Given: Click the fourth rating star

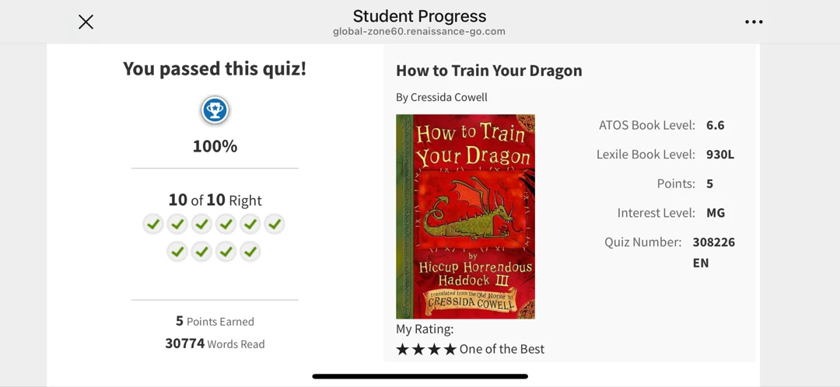Looking at the screenshot, I should pyautogui.click(x=450, y=350).
